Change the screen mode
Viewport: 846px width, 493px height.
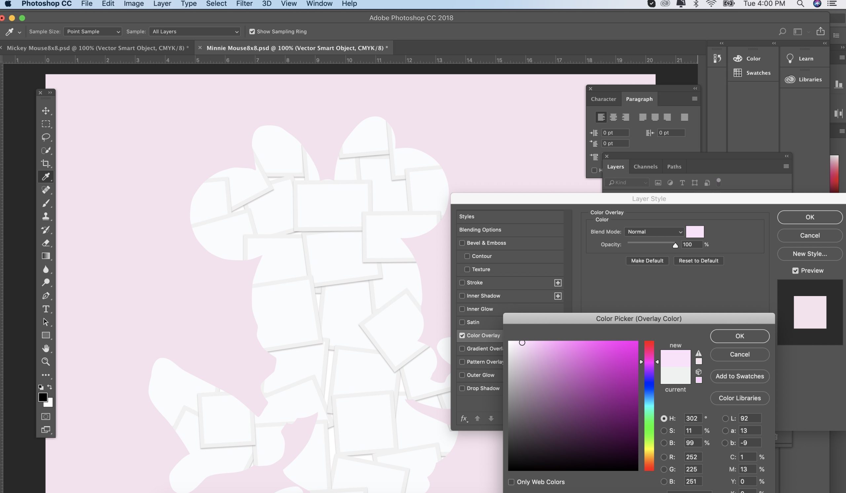46,430
